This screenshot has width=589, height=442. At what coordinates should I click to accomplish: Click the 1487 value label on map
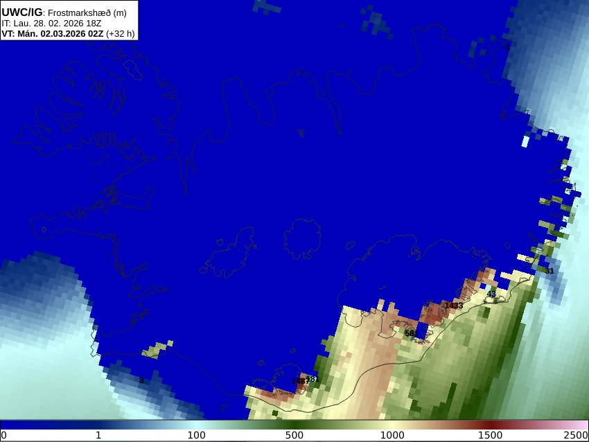click(x=301, y=381)
